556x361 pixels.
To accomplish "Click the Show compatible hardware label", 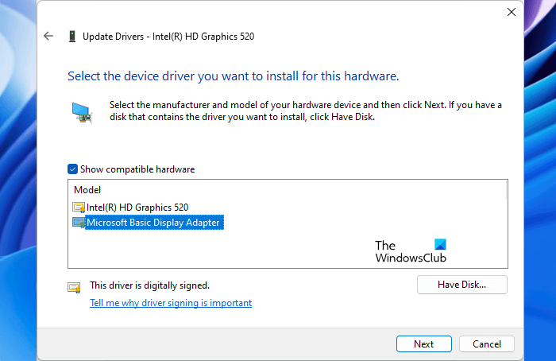I will (137, 169).
